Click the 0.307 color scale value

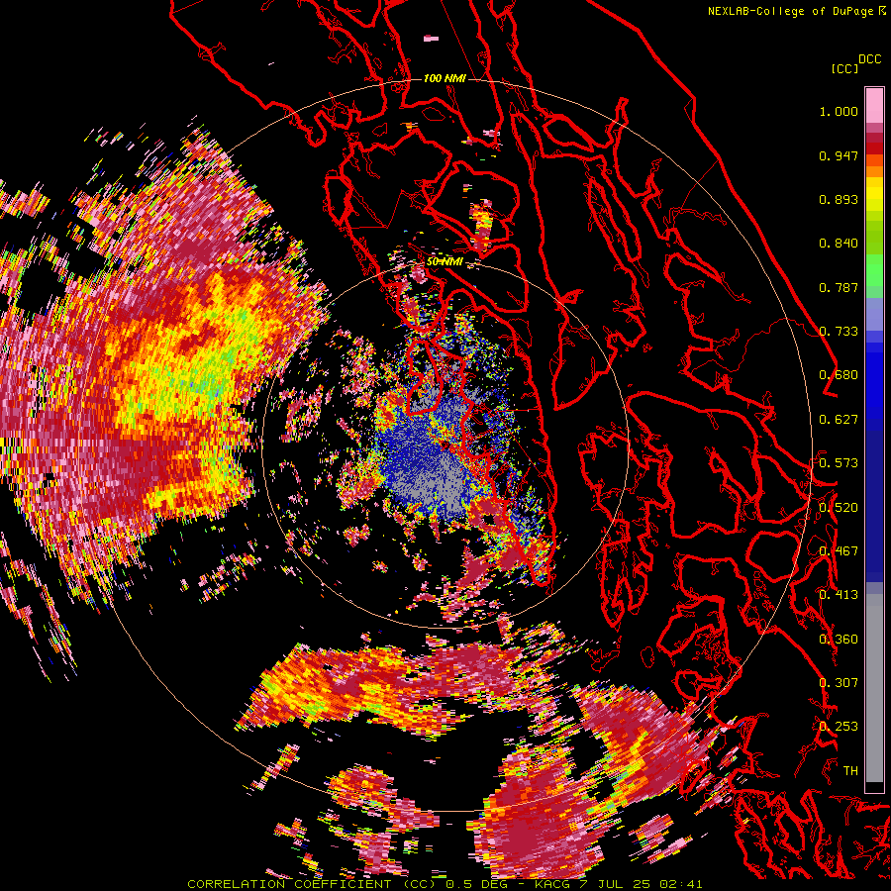click(839, 683)
